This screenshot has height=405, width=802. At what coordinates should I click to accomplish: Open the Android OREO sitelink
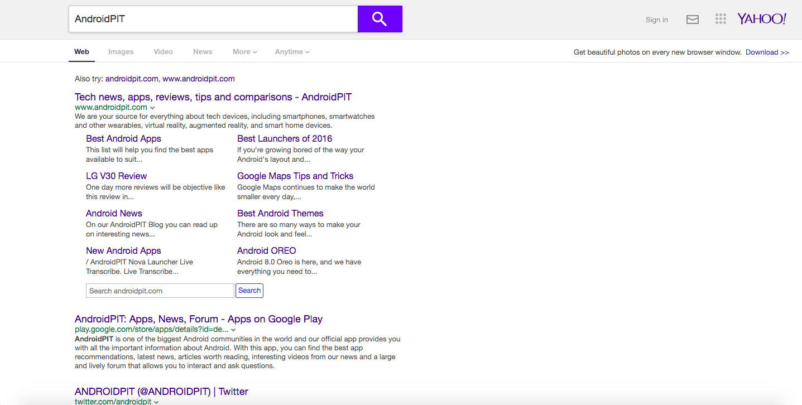(x=267, y=250)
